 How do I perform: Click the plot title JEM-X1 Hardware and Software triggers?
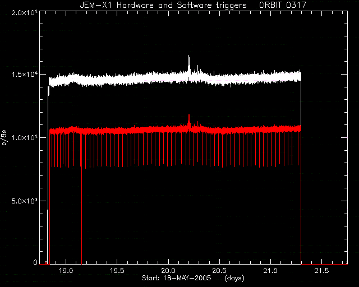coord(163,5)
